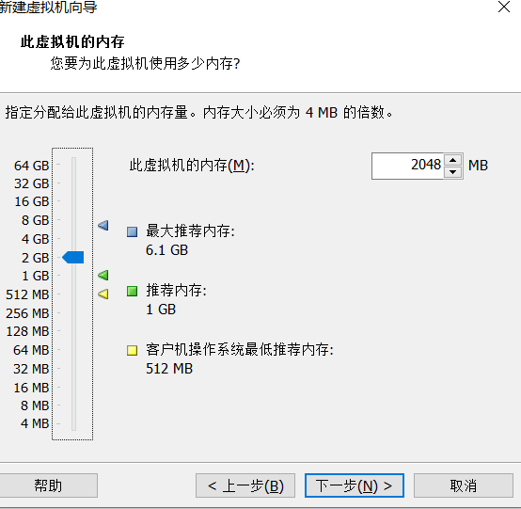Click the 推荐内存: label
Viewport: 521px width, 509px height.
click(x=177, y=290)
